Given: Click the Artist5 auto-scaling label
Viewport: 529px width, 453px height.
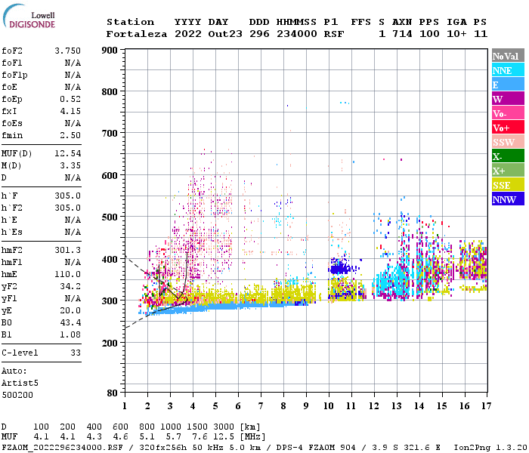Looking at the screenshot, I should (x=20, y=384).
